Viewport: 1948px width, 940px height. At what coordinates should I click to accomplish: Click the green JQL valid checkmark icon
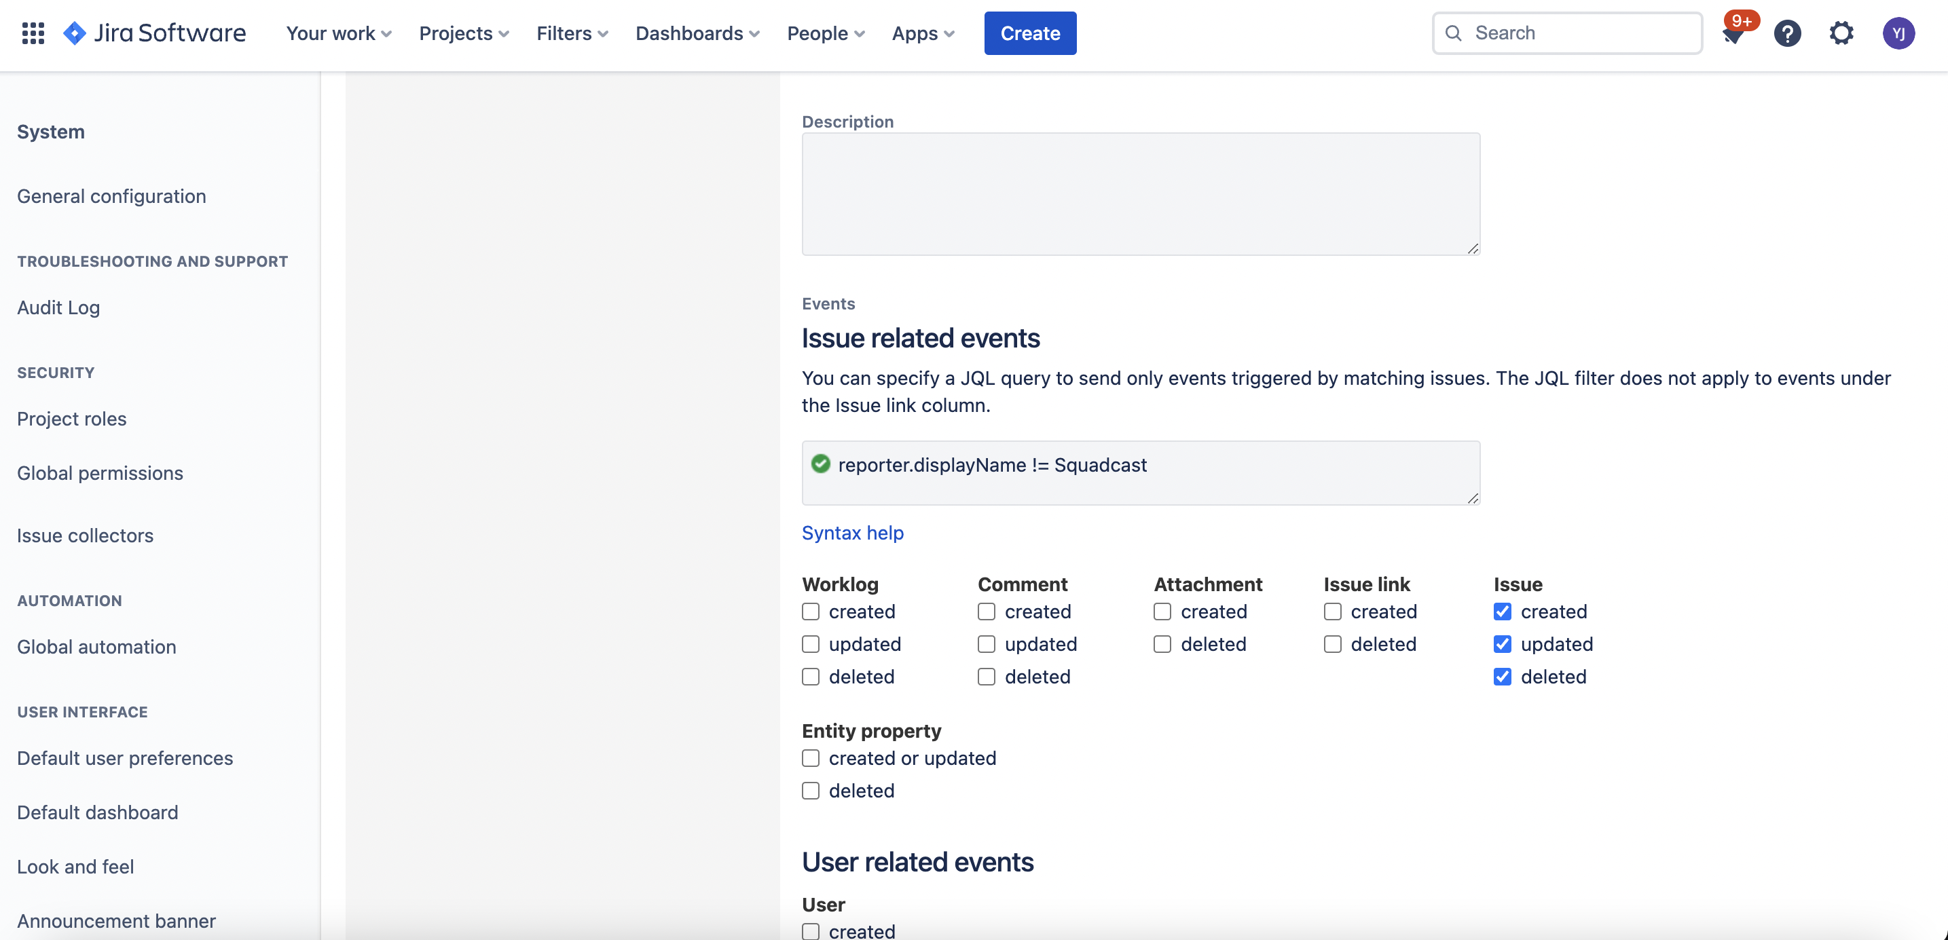pos(820,464)
